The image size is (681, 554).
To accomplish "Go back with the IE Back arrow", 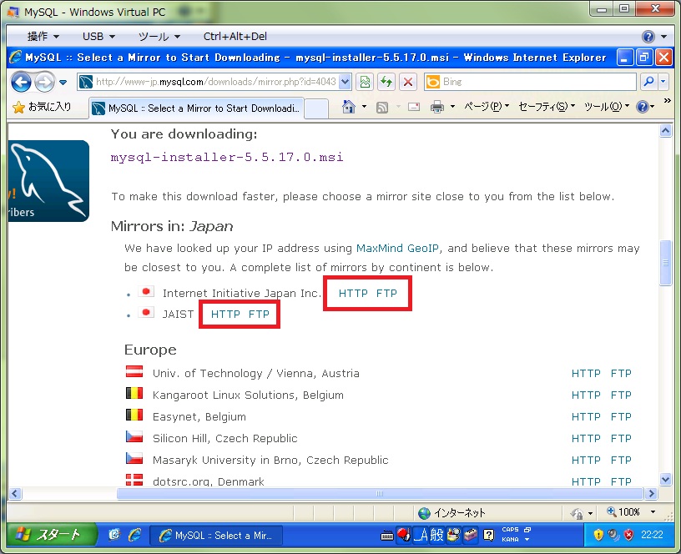I will coord(21,82).
